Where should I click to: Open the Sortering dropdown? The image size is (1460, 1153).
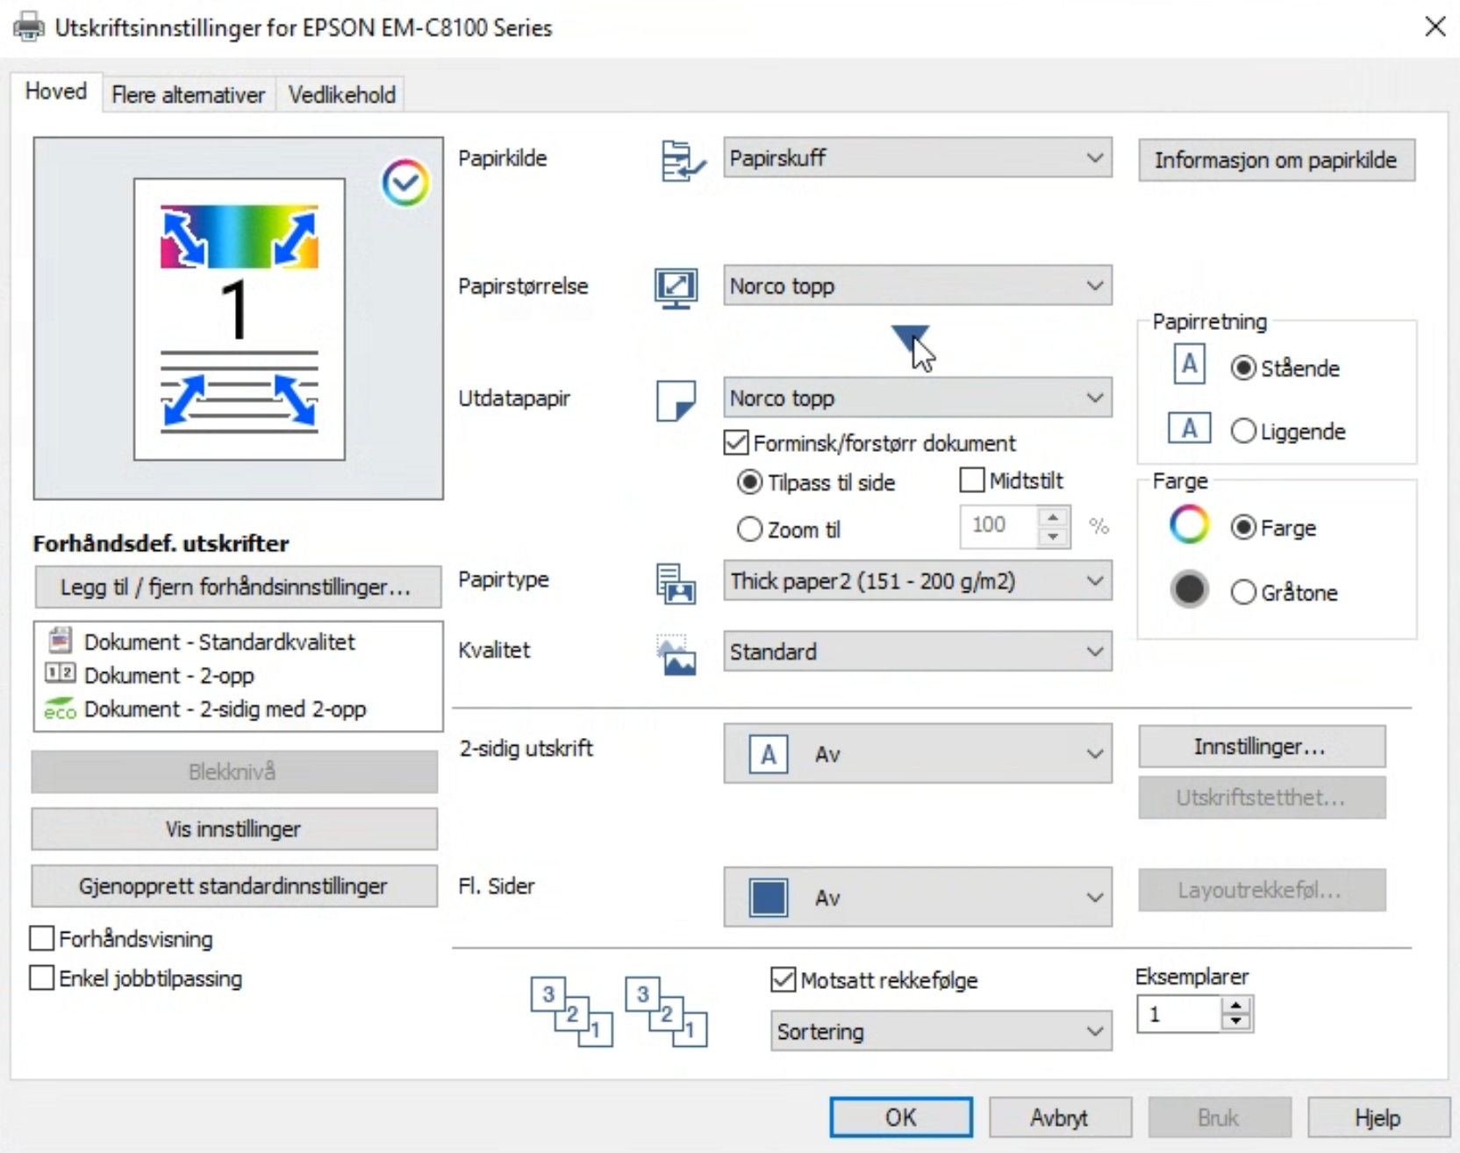pos(941,1032)
